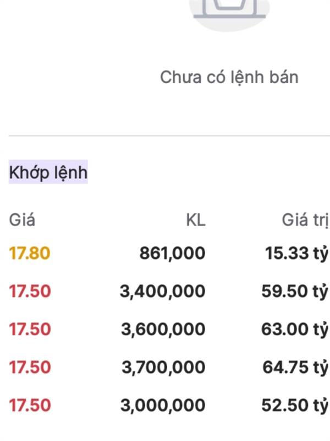Click the 3,000,000 volume cell
330x441 pixels.
point(163,405)
